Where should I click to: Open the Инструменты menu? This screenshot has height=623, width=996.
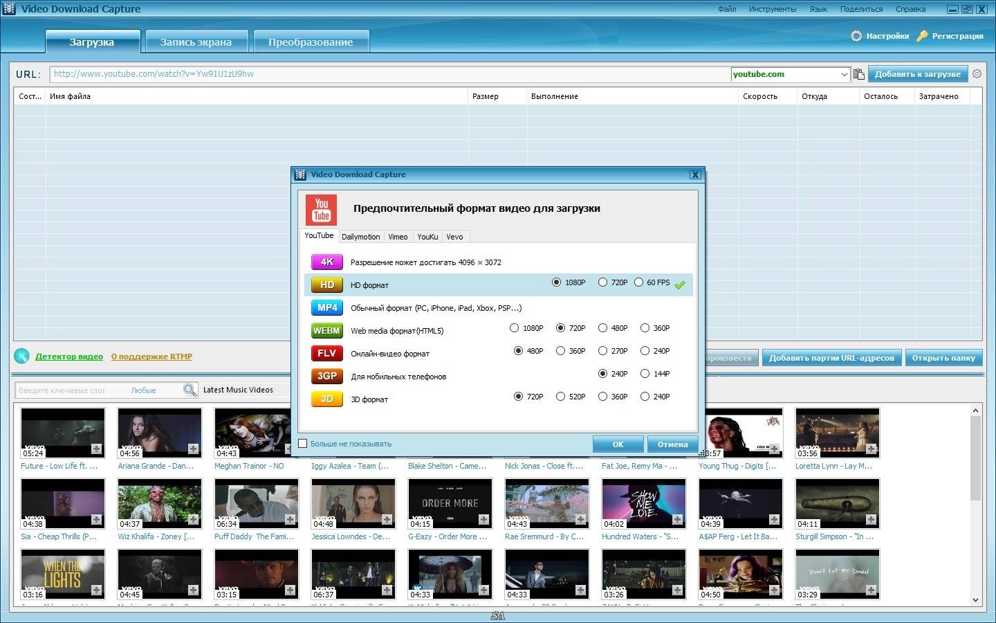[773, 9]
